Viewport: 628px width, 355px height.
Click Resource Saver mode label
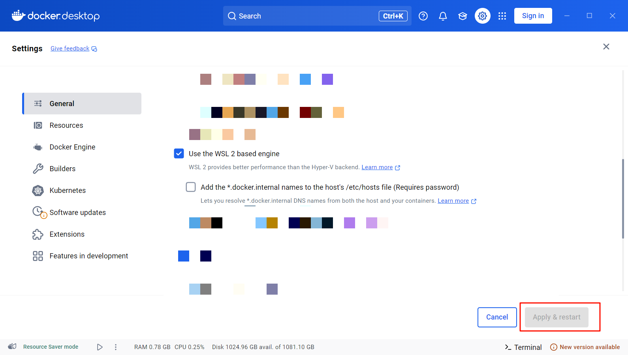pos(51,347)
